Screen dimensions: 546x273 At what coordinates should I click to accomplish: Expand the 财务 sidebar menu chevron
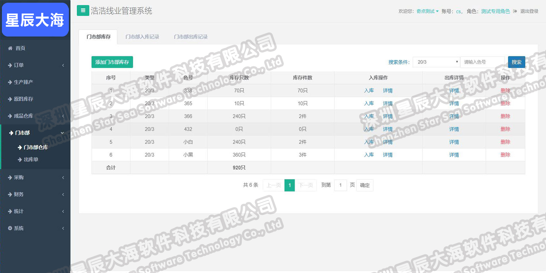63,195
